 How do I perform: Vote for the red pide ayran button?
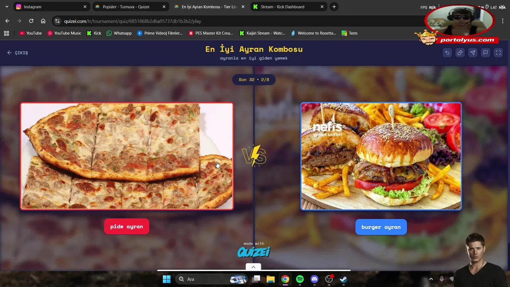[127, 226]
